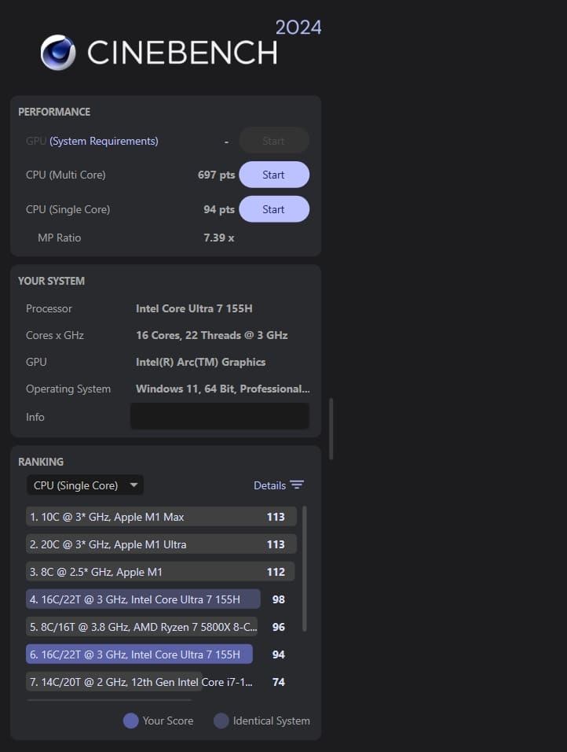Select the 12th Gen Intel Core i7 entry
Screen dimensions: 567x752
141,682
